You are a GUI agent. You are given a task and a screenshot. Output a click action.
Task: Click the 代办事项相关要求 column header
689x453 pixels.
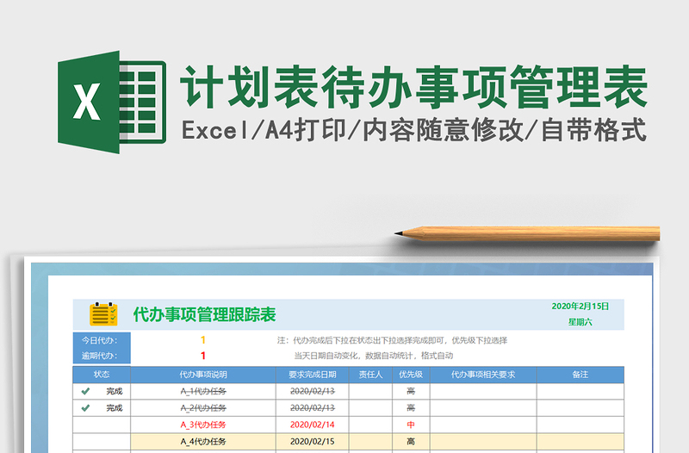click(x=483, y=375)
